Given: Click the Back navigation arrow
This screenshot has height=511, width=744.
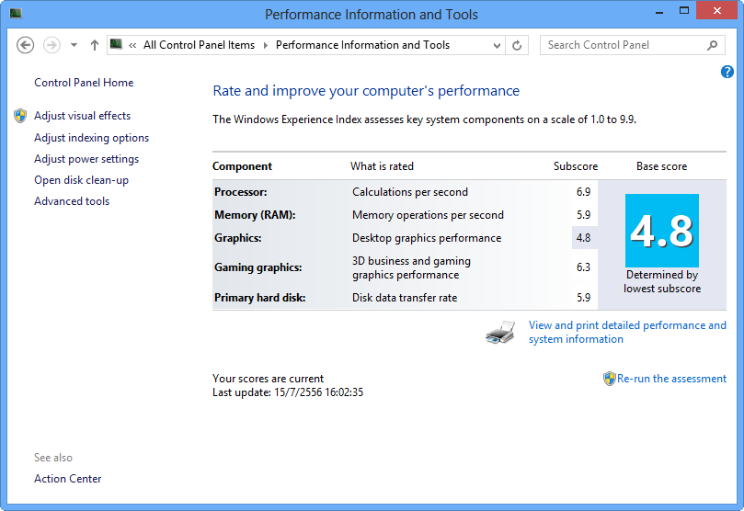Looking at the screenshot, I should click(x=25, y=45).
